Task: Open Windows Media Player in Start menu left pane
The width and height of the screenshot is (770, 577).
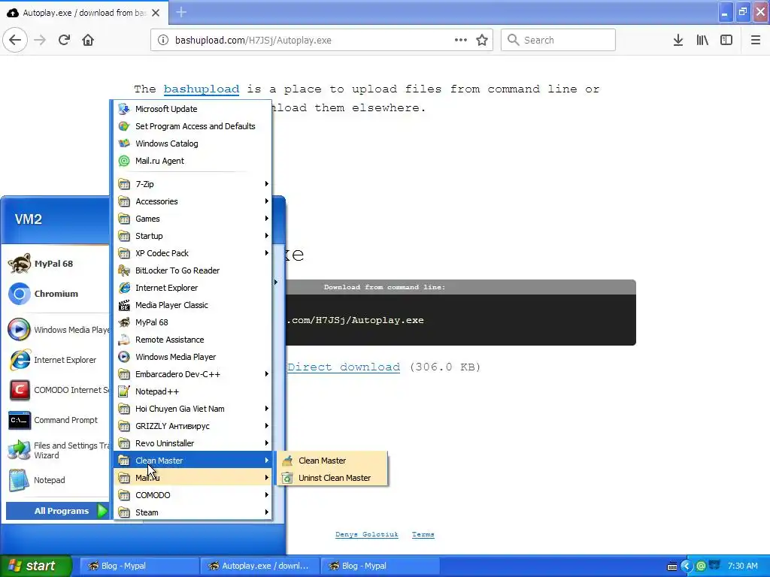Action: tap(56, 330)
